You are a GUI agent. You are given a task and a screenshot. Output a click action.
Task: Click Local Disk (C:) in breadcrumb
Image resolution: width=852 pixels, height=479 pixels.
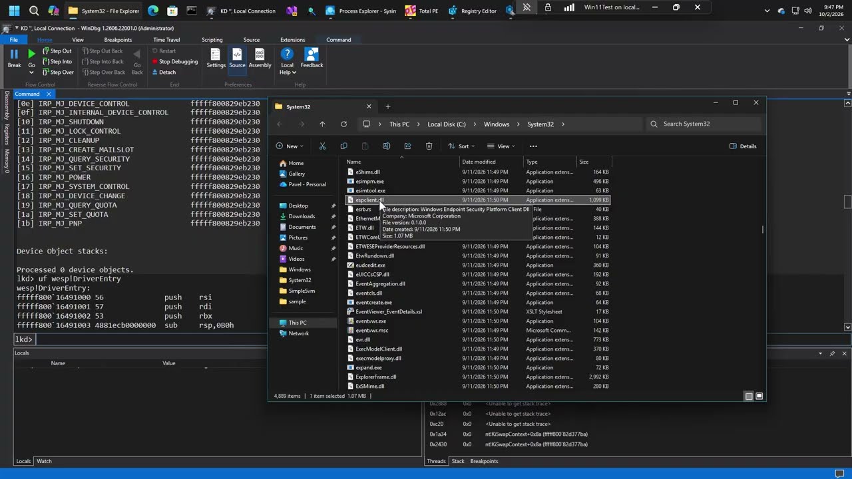(447, 124)
